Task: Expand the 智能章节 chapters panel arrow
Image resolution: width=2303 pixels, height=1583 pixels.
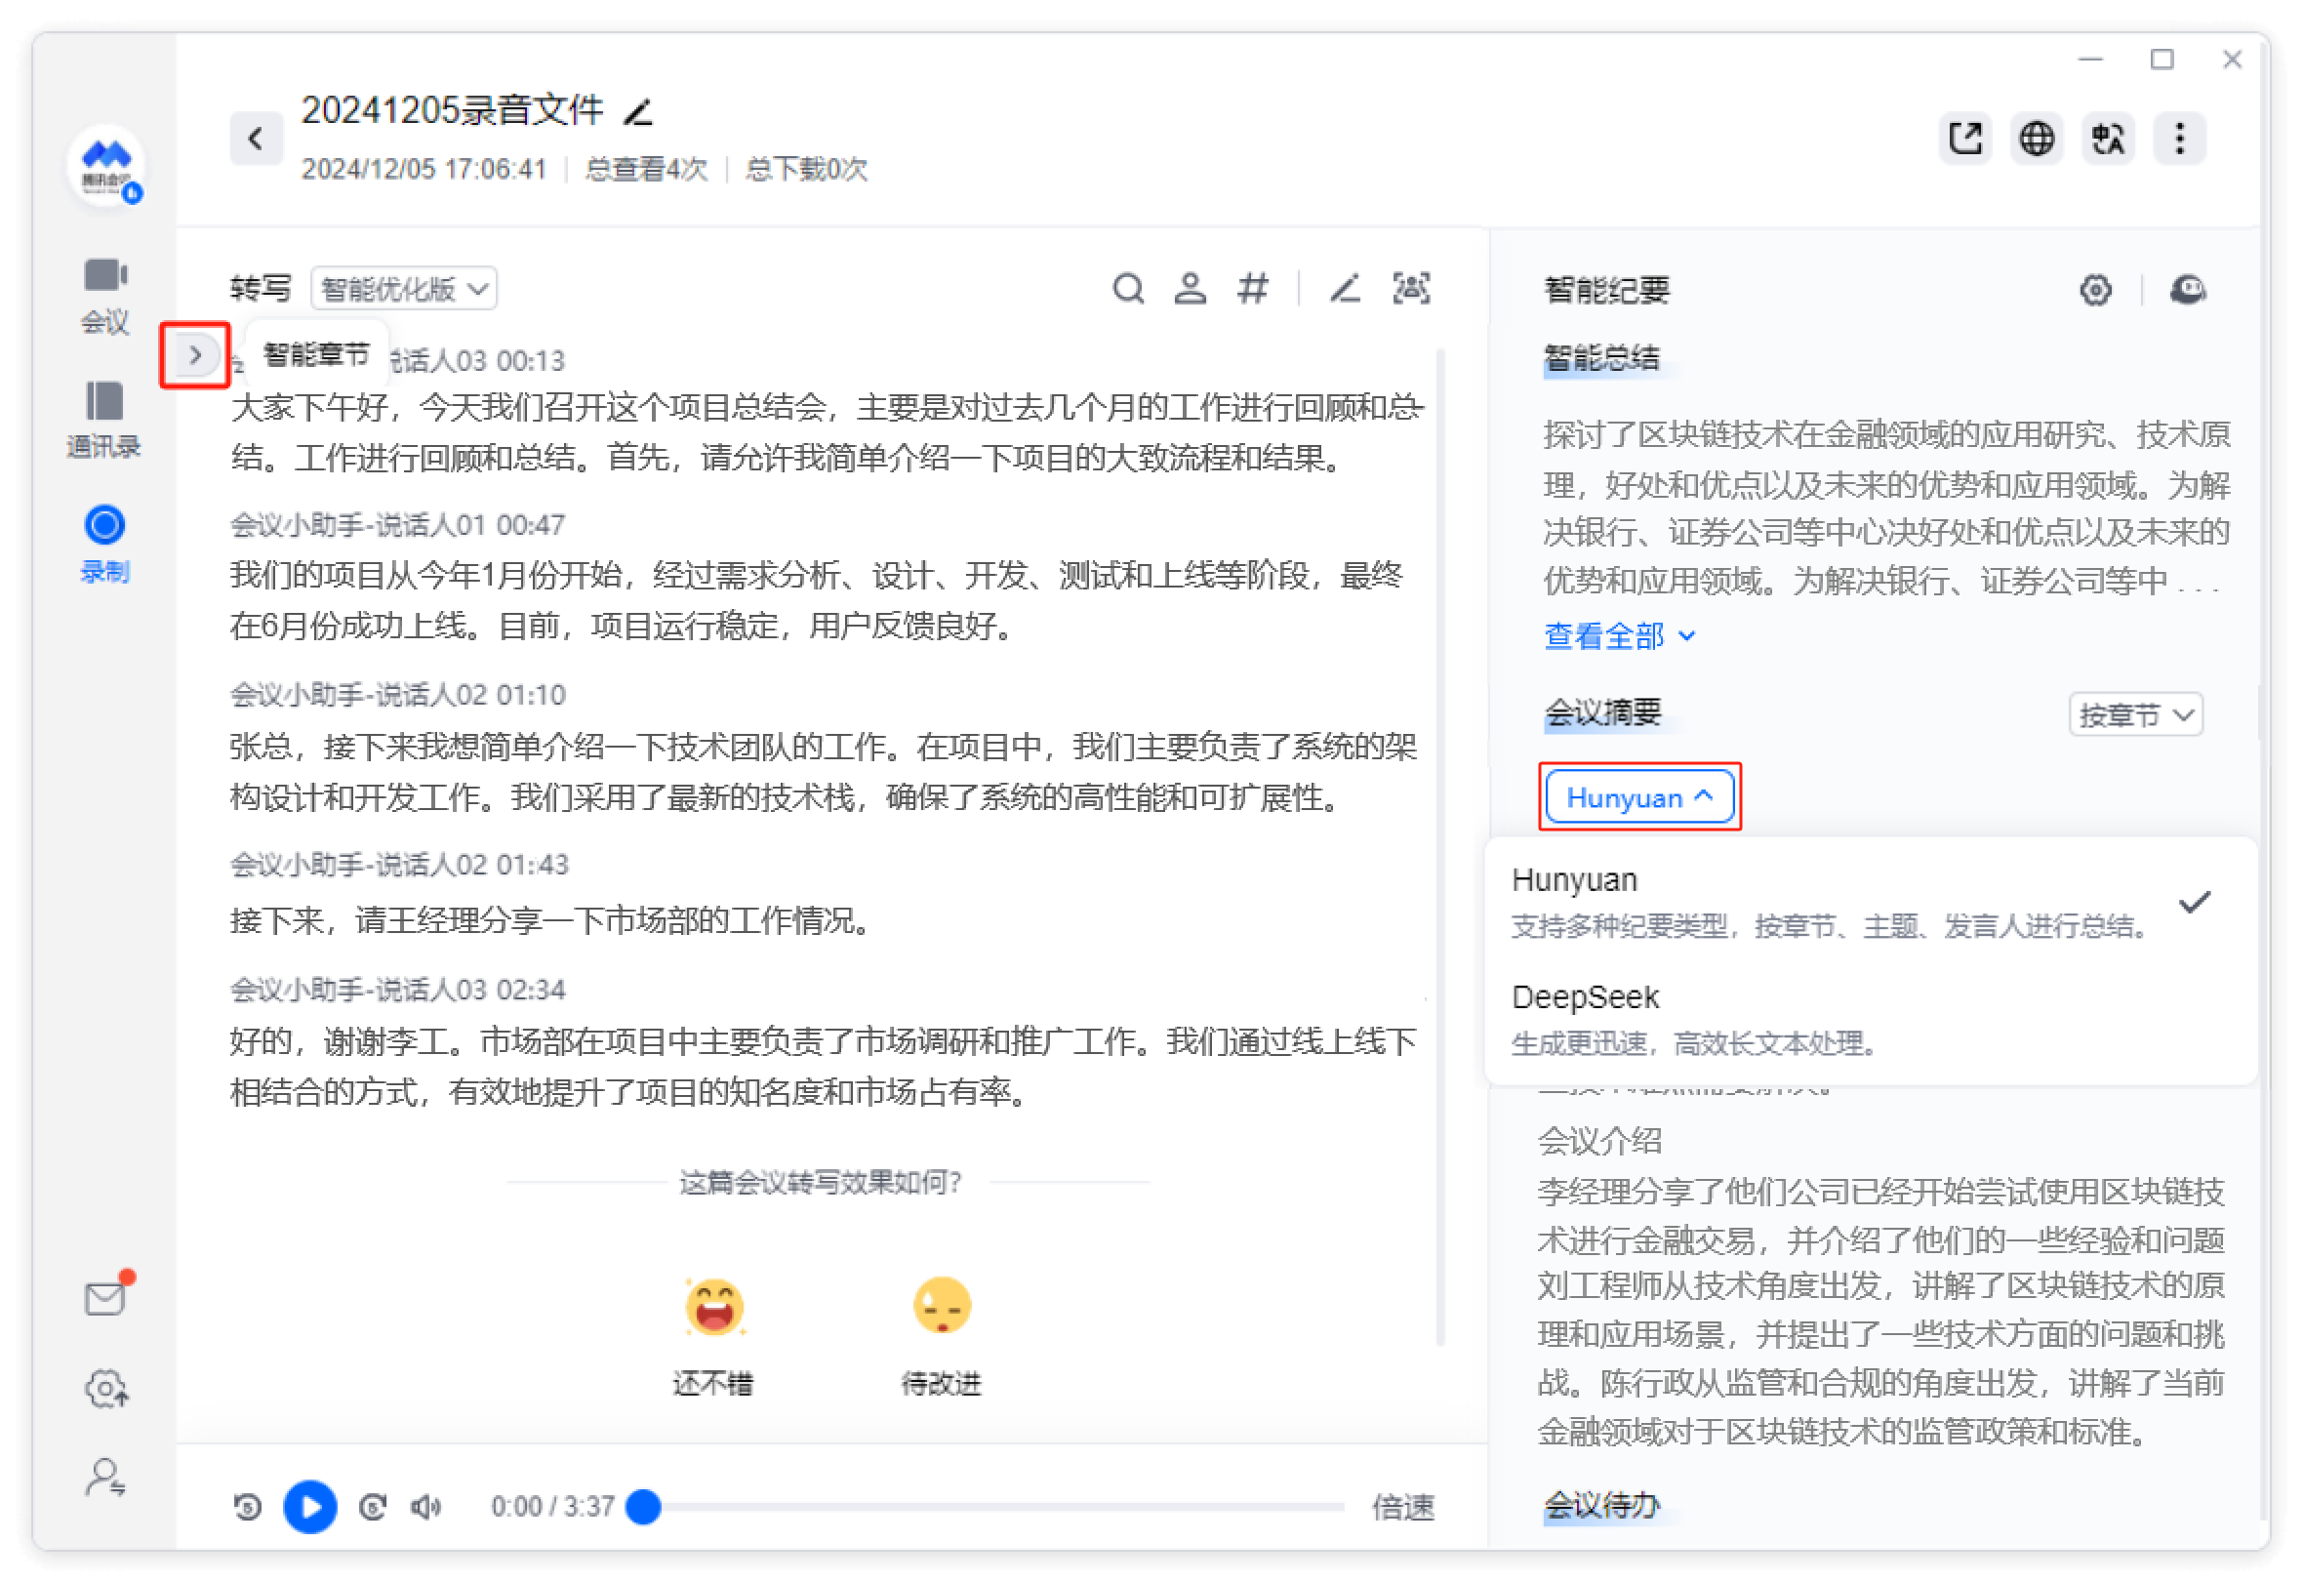Action: pyautogui.click(x=195, y=354)
